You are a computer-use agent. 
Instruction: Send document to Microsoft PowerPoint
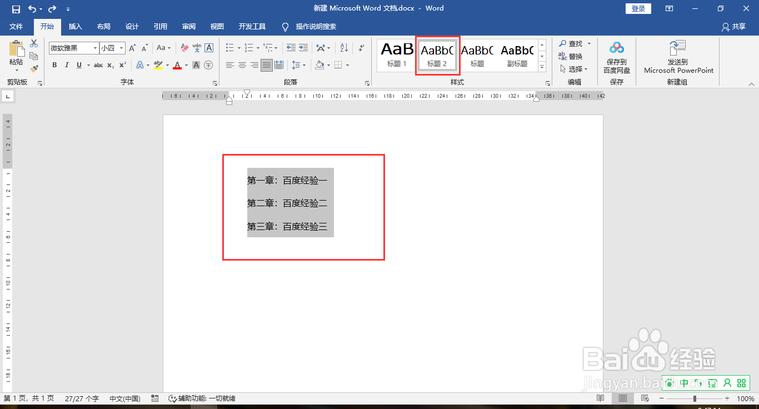(678, 57)
